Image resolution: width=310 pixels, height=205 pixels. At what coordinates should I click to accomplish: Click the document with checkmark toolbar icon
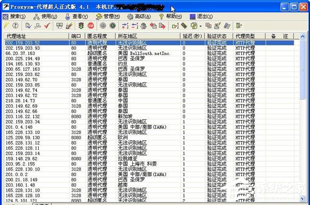pyautogui.click(x=28, y=26)
